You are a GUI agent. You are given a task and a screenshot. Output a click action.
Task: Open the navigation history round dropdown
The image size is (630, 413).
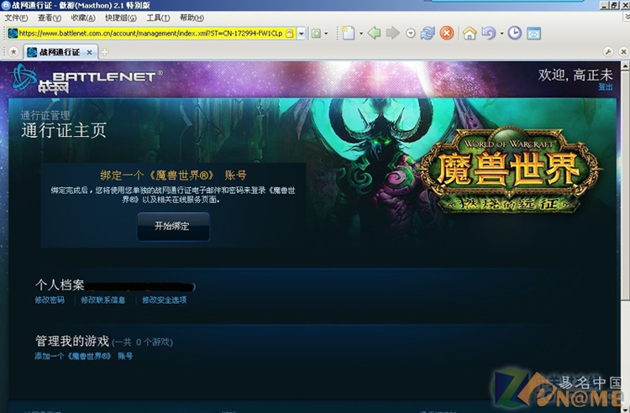[x=410, y=34]
